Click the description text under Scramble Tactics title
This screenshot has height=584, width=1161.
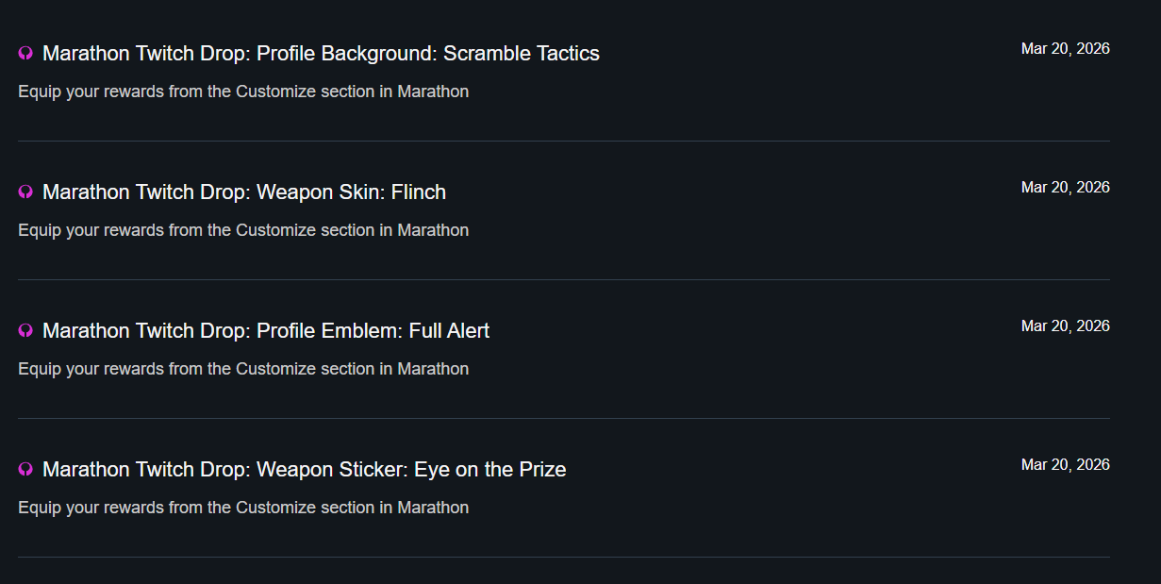[x=243, y=92]
